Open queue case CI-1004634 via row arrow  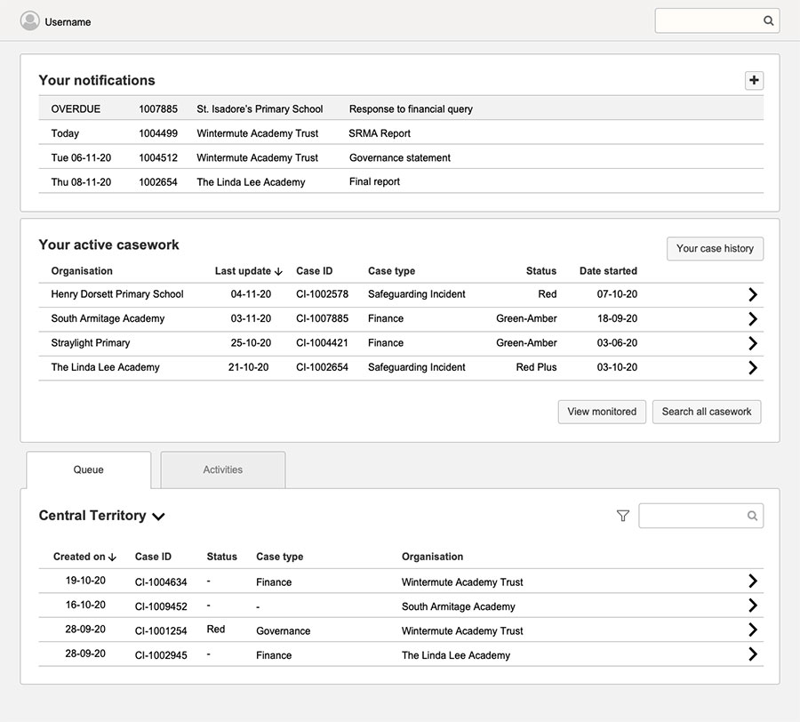pyautogui.click(x=753, y=581)
